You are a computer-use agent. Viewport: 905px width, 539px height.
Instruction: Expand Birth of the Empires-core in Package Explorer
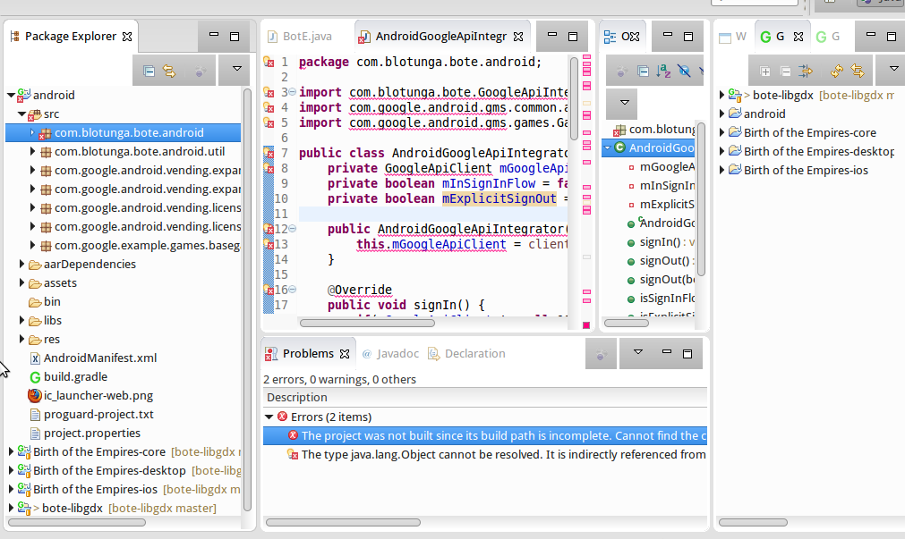tap(11, 452)
